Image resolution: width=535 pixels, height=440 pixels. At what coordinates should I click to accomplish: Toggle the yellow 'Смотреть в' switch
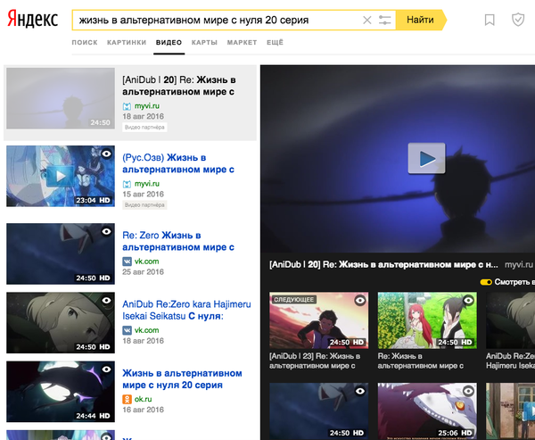click(x=486, y=282)
